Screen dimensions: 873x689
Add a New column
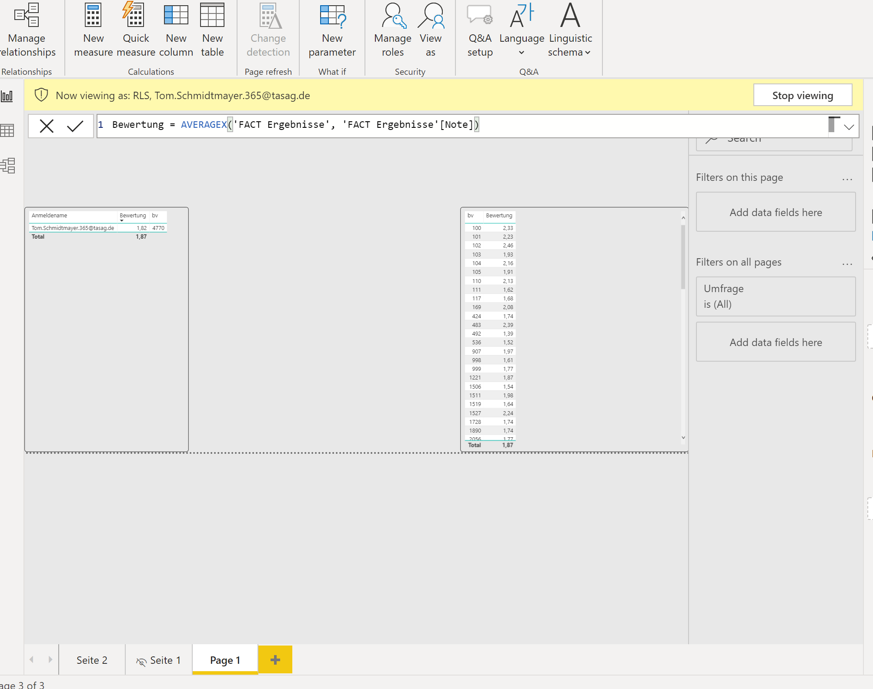(176, 30)
